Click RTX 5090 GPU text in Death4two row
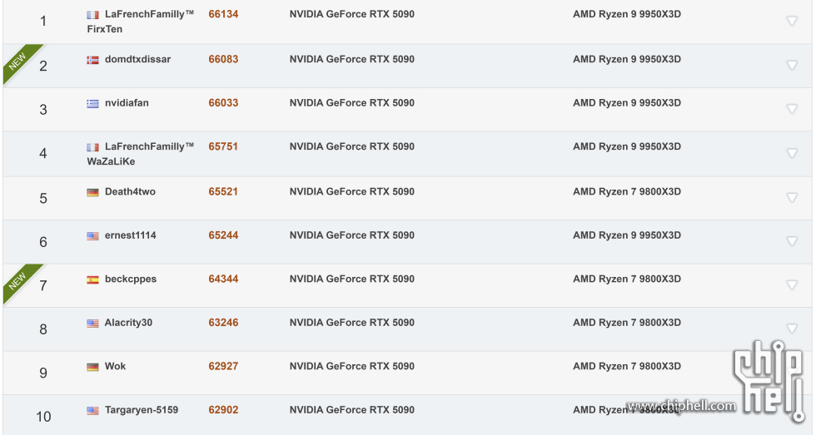The height and width of the screenshot is (435, 816). (351, 192)
